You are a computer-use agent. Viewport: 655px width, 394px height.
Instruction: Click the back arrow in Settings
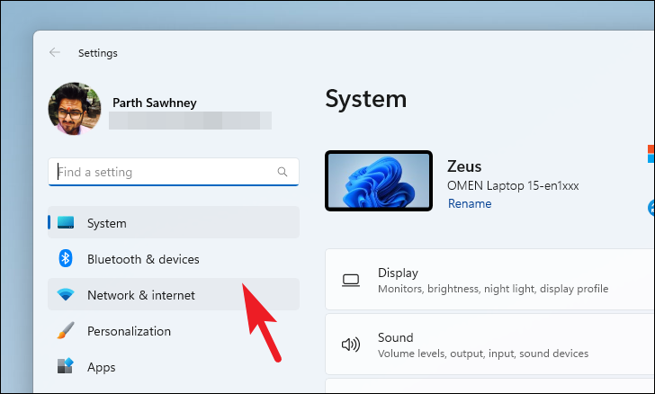pyautogui.click(x=55, y=52)
